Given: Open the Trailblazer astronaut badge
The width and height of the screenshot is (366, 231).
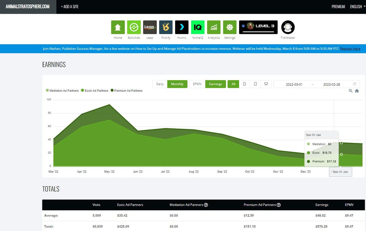Looking at the screenshot, I should pos(288,27).
